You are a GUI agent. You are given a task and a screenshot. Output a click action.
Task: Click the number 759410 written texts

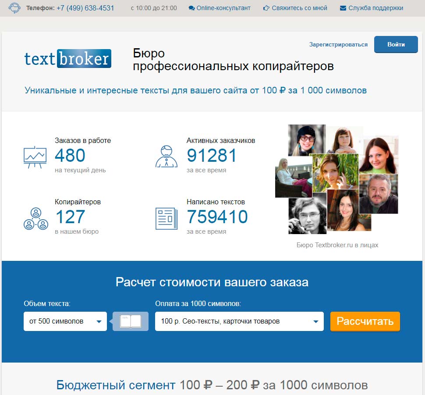click(x=217, y=217)
